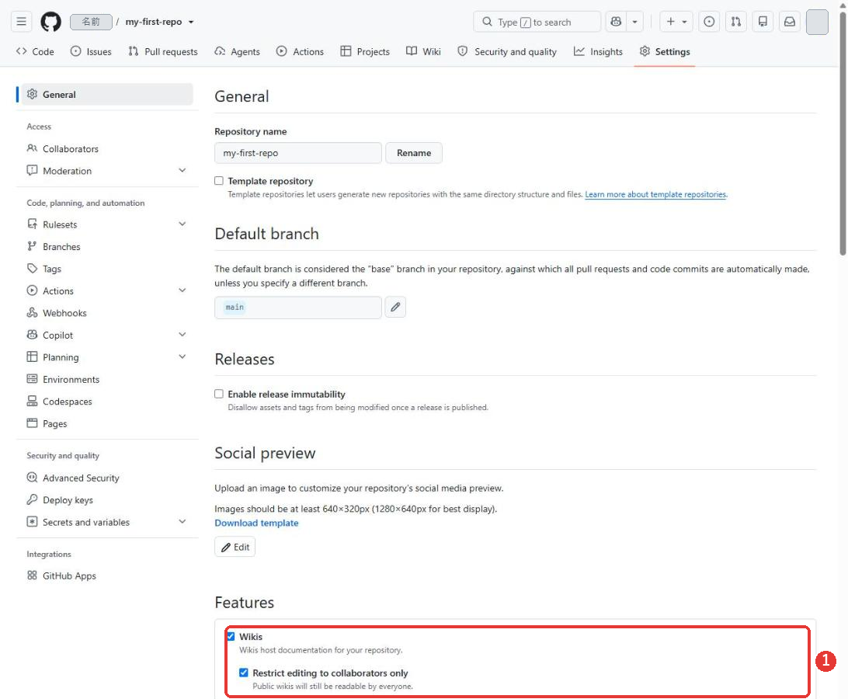
Task: Open the user avatar menu
Action: click(x=817, y=22)
